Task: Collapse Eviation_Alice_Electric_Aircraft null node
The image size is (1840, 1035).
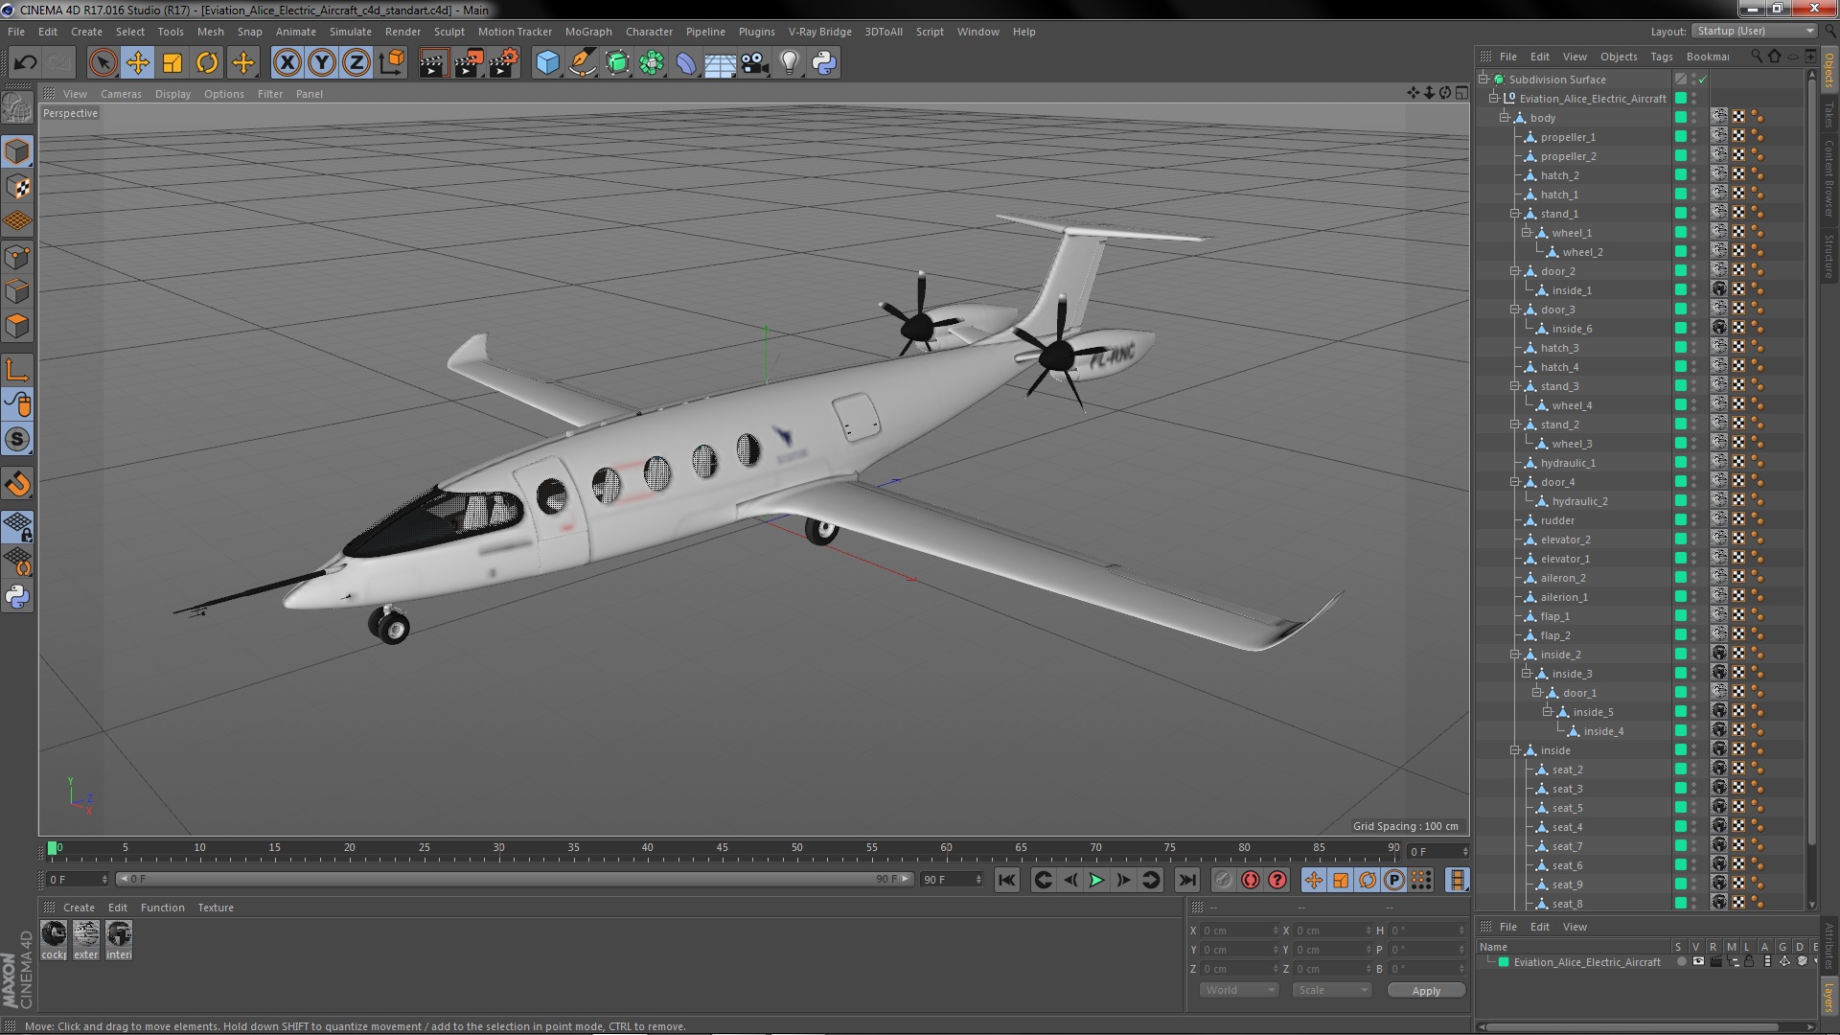Action: click(x=1493, y=99)
